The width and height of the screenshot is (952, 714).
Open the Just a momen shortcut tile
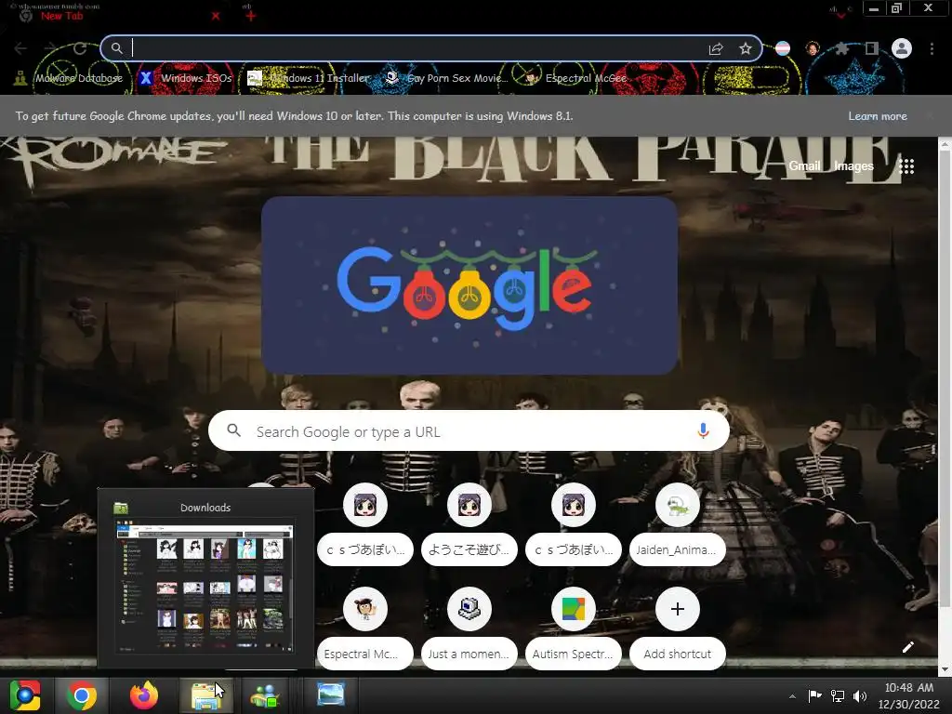click(469, 628)
